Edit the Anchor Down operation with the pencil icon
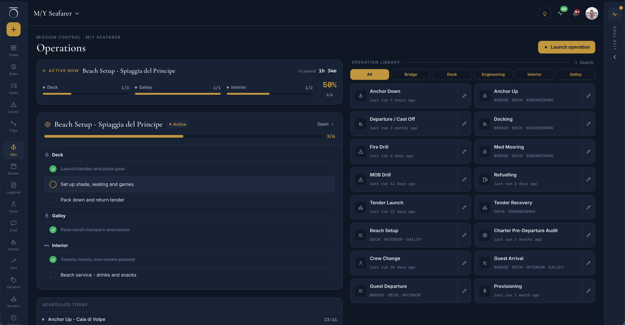 pos(464,96)
